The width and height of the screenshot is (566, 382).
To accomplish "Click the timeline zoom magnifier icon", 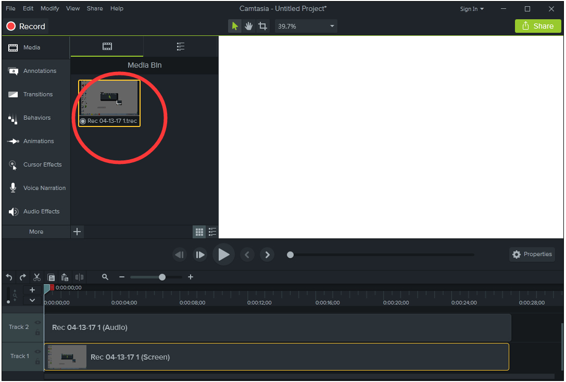I will point(105,277).
